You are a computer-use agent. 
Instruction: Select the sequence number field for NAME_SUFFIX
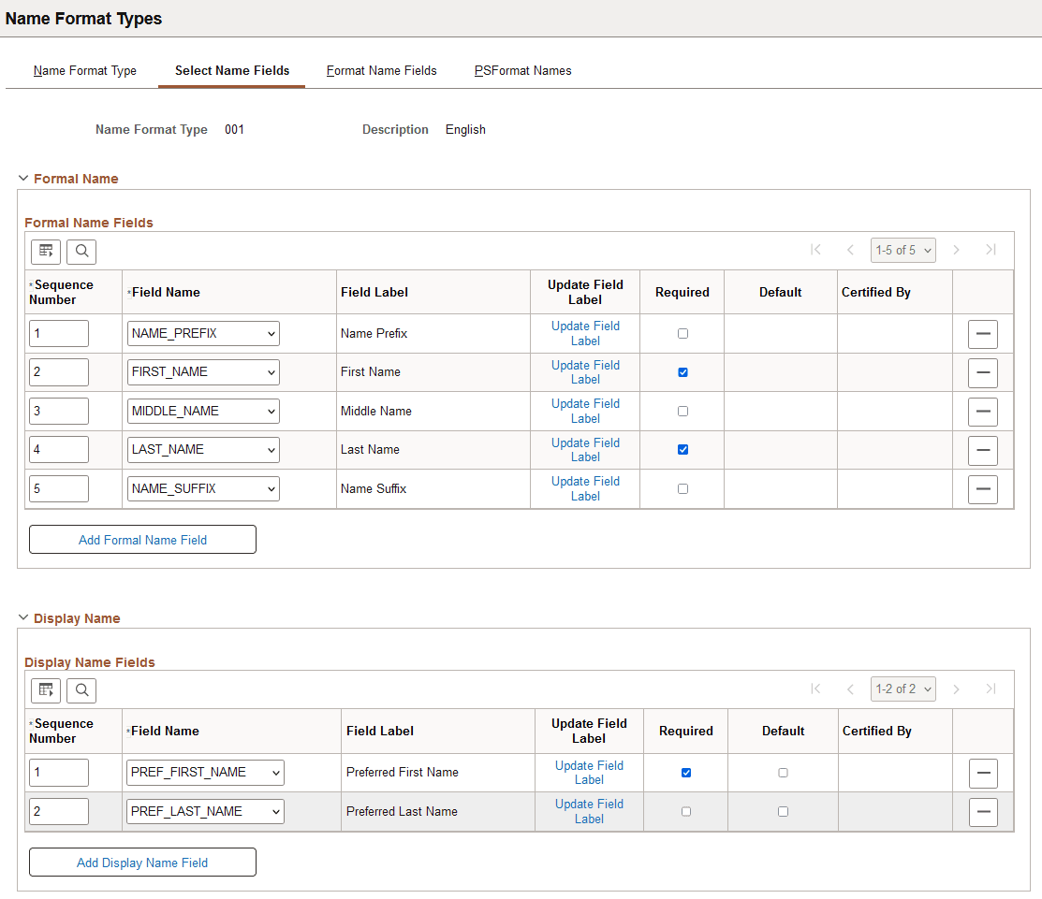tap(58, 488)
